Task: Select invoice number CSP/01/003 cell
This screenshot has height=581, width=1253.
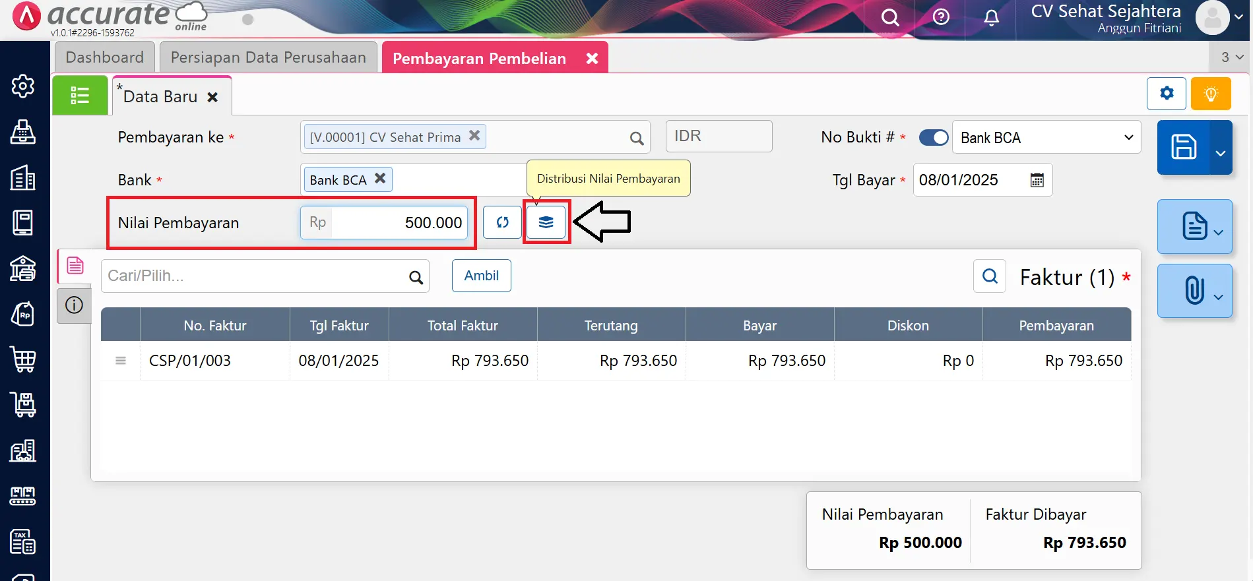Action: [214, 361]
